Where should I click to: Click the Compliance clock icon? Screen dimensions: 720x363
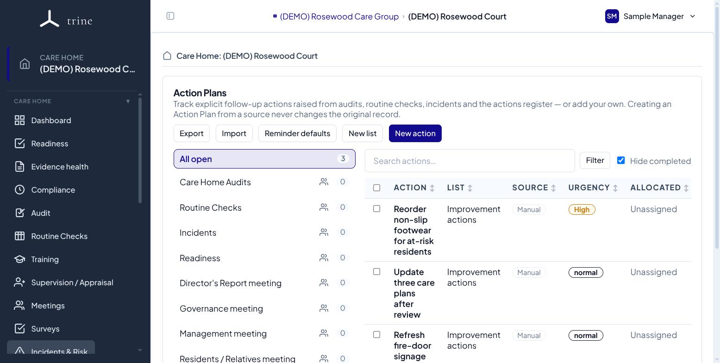point(19,190)
